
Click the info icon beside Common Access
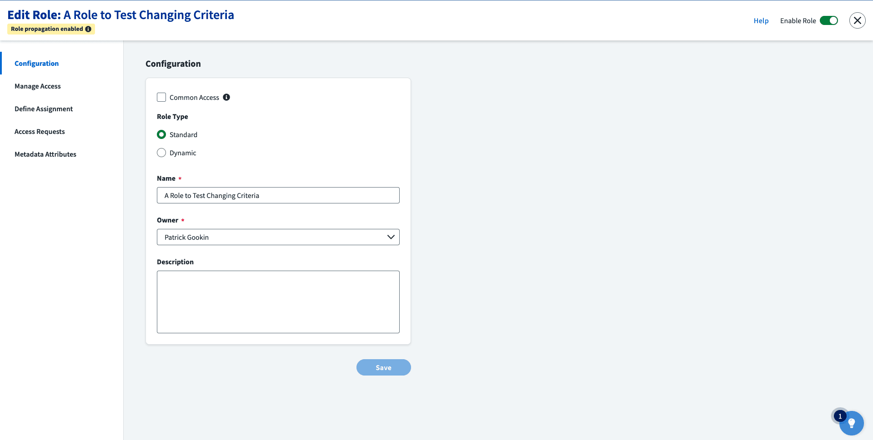point(226,97)
